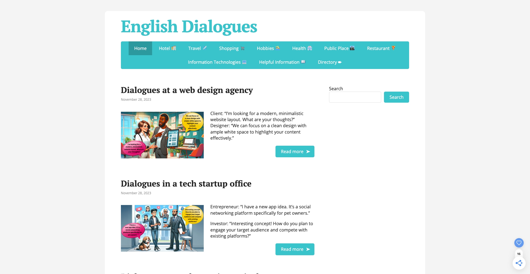The height and width of the screenshot is (274, 530).
Task: Select the Home menu item
Action: click(140, 48)
